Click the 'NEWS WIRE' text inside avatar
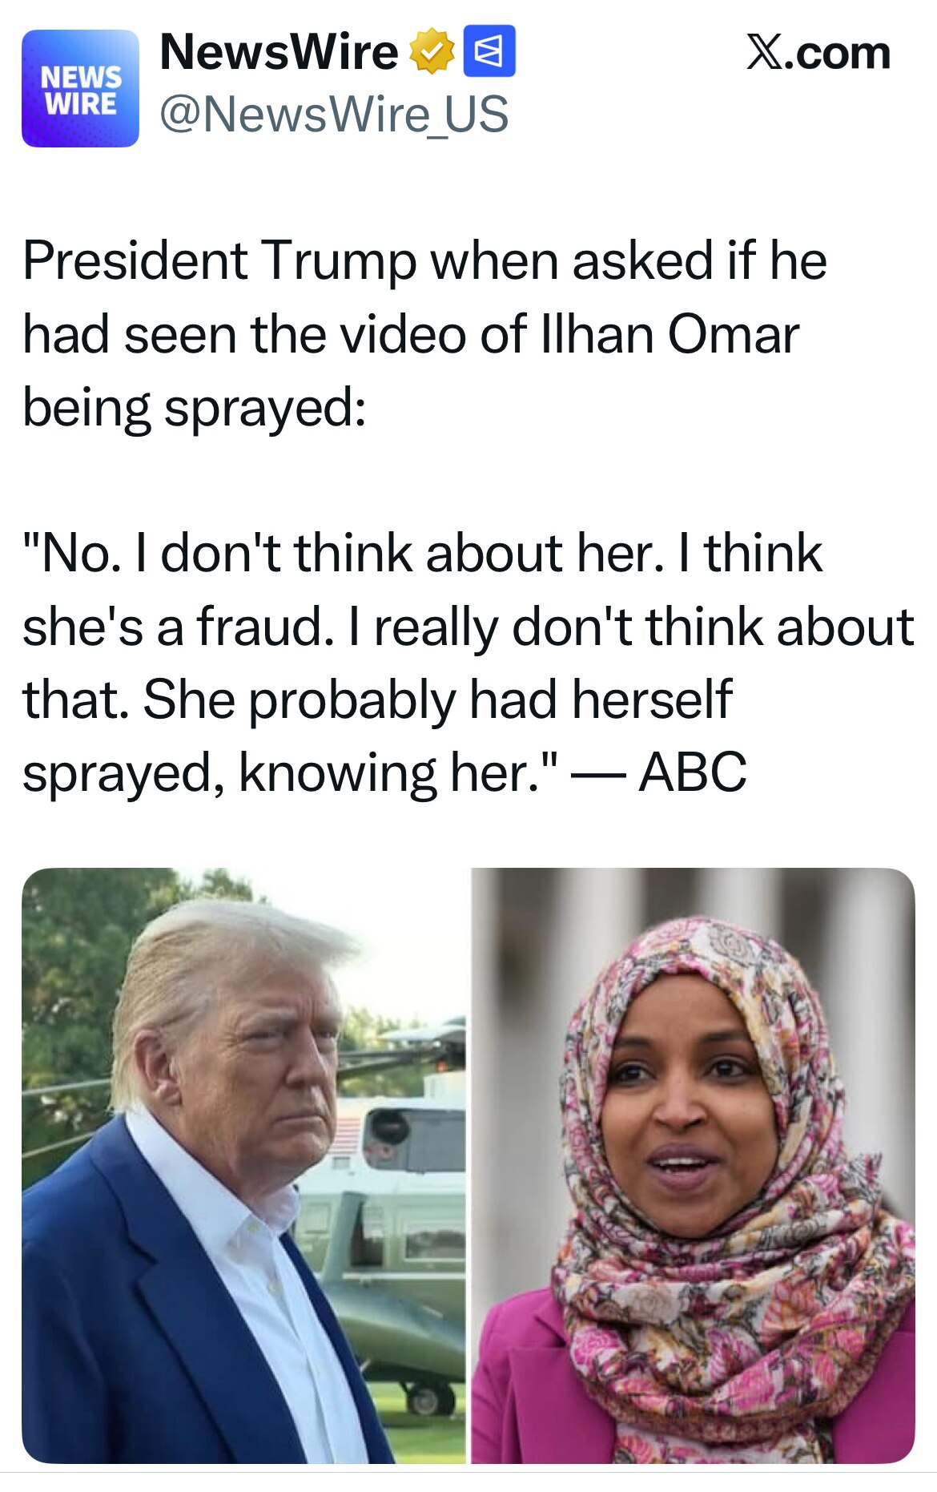 [x=80, y=90]
